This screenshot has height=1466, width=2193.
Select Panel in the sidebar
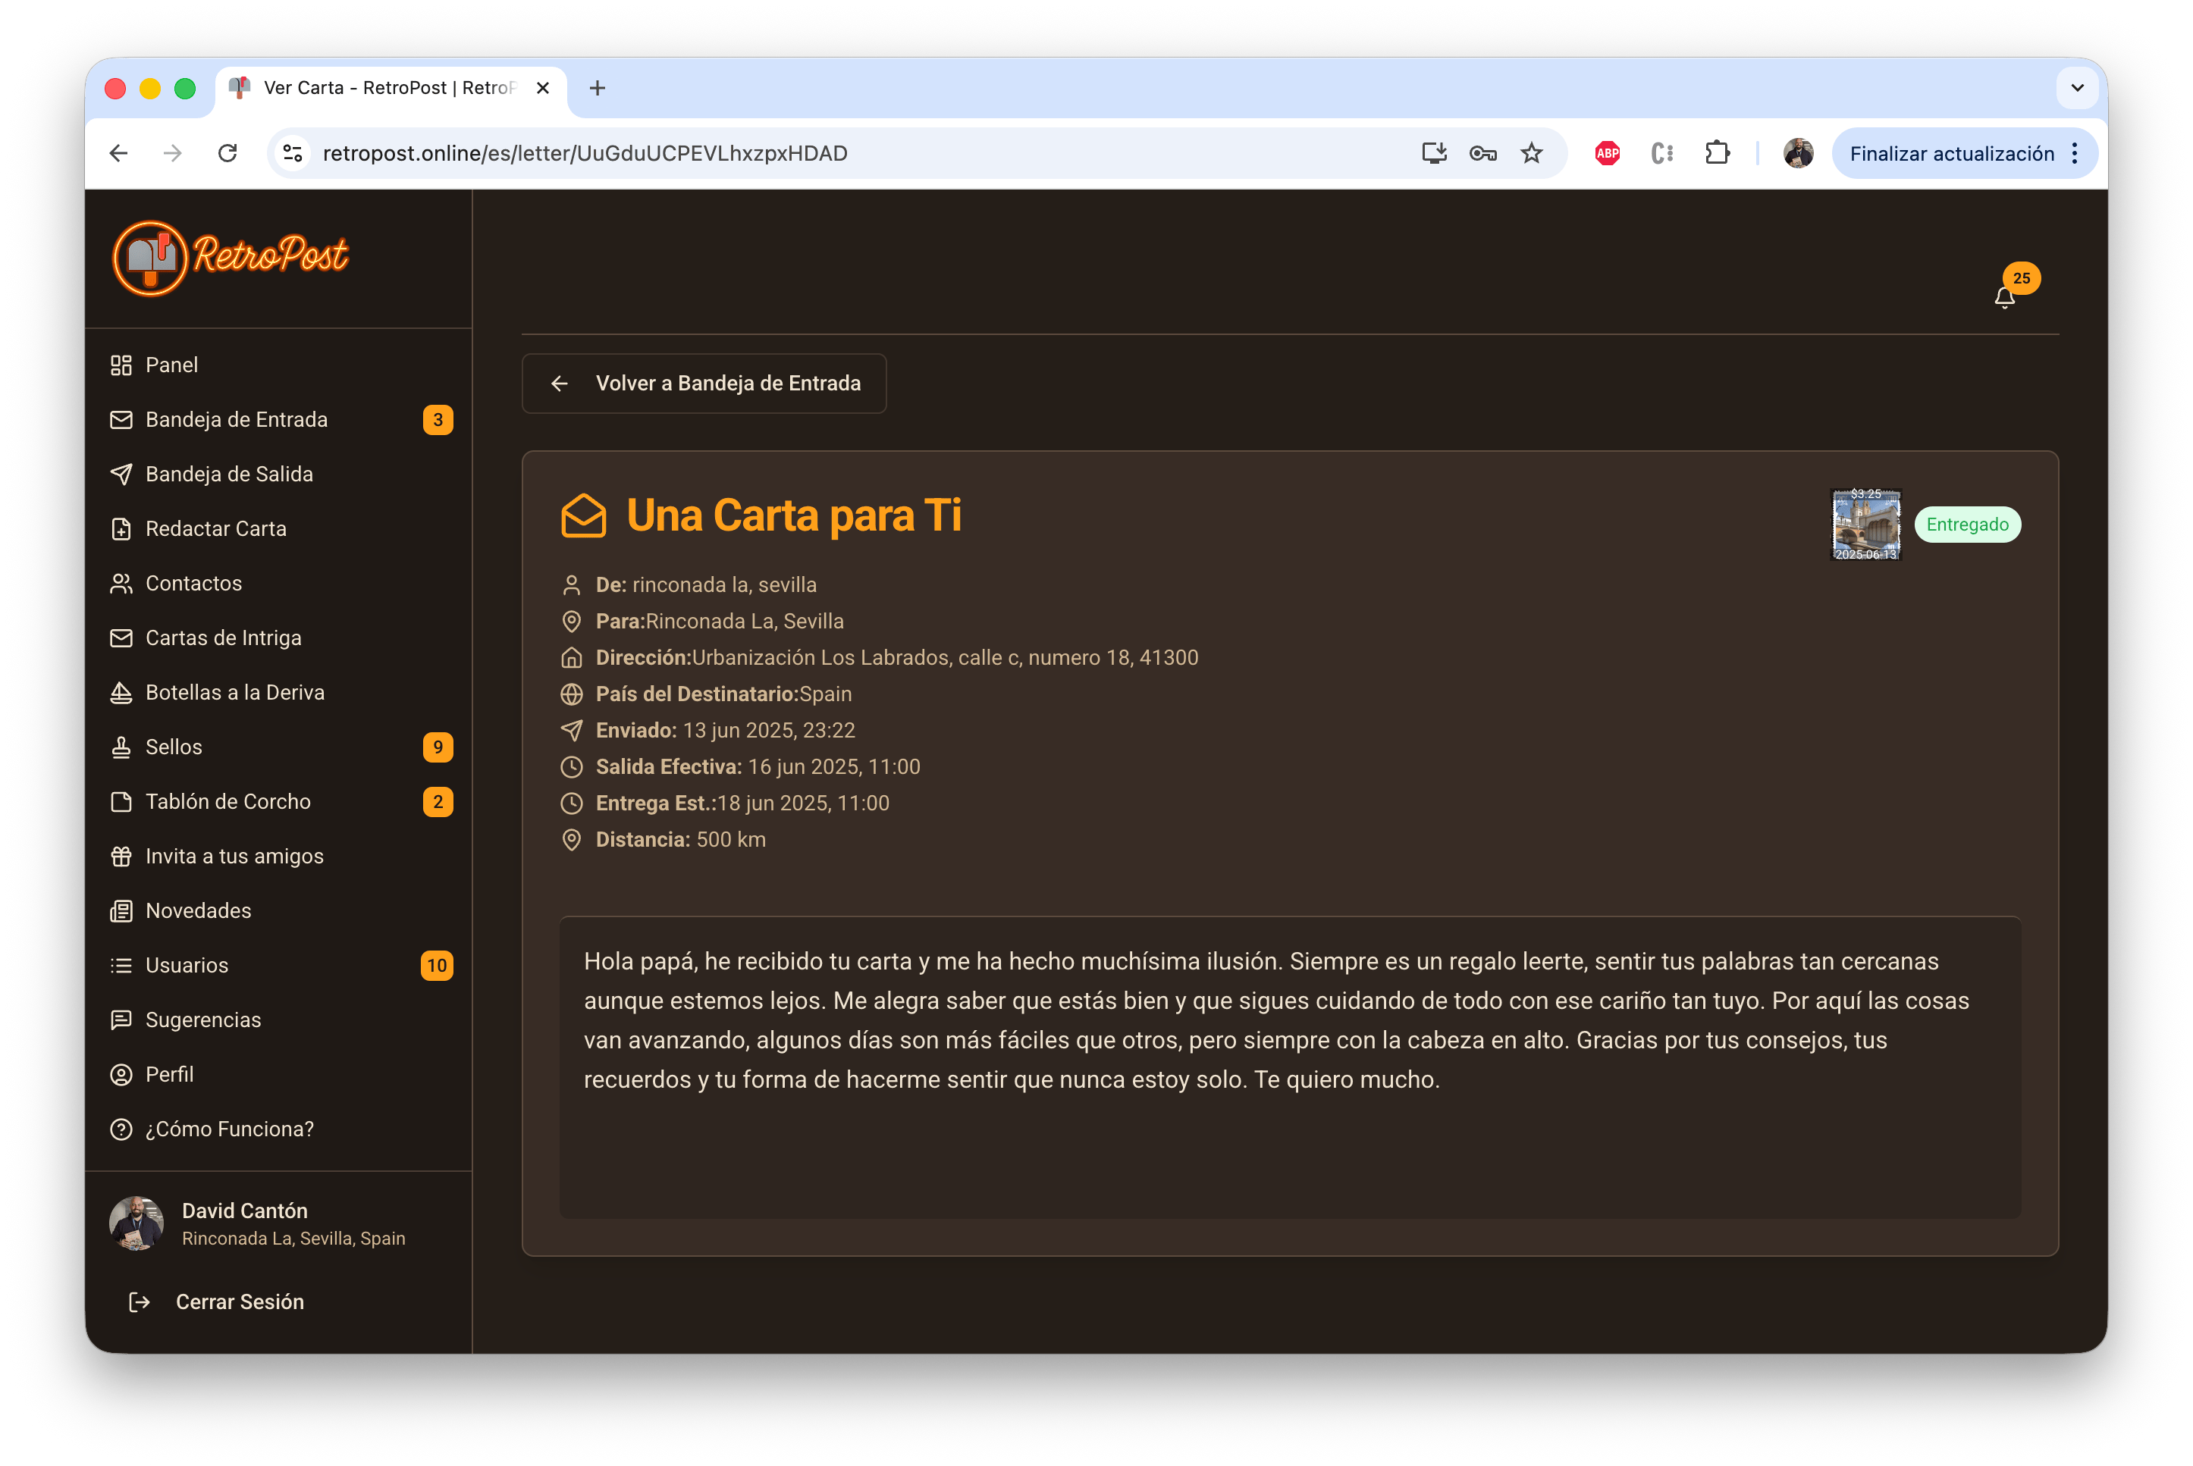pyautogui.click(x=172, y=365)
